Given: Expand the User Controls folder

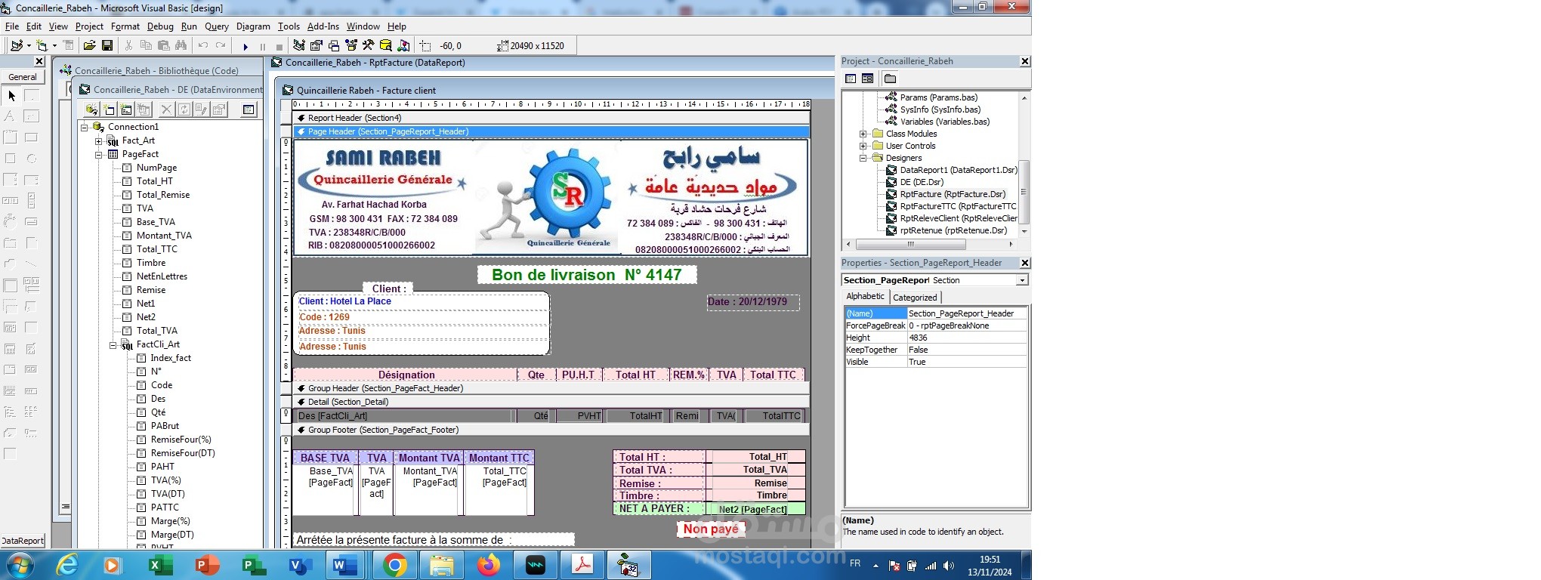Looking at the screenshot, I should coord(863,146).
